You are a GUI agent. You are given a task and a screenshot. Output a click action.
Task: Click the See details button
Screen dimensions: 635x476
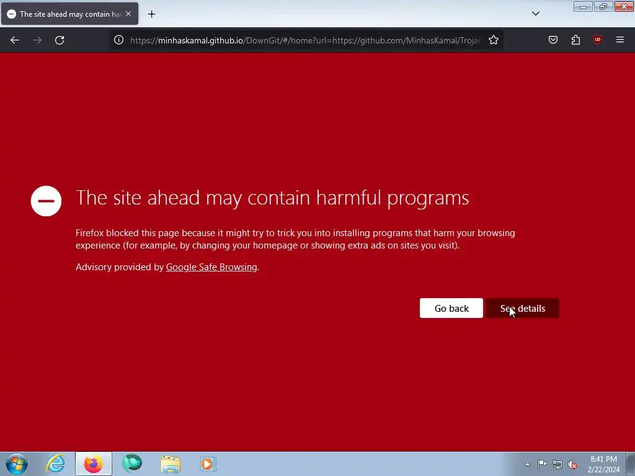coord(522,308)
